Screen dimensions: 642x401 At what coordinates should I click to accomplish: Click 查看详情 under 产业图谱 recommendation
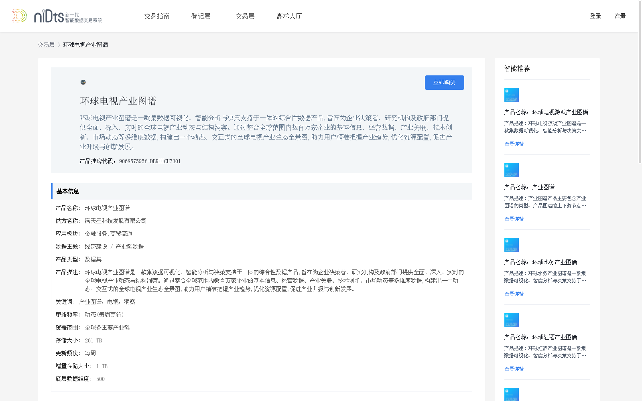pyautogui.click(x=514, y=219)
